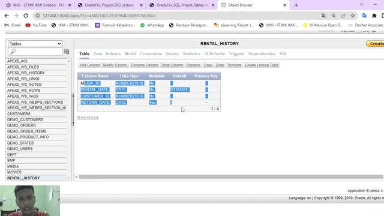
Task: Click the object search input field
Action: 35,52
